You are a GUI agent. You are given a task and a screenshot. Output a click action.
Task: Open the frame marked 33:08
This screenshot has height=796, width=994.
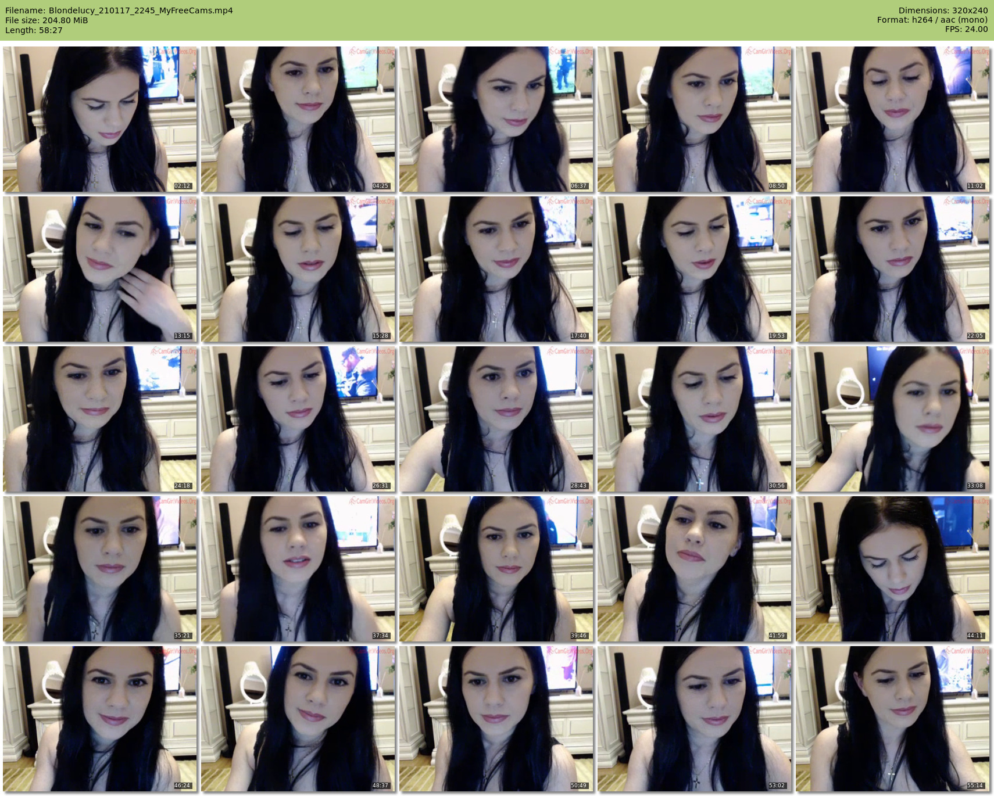tap(893, 419)
